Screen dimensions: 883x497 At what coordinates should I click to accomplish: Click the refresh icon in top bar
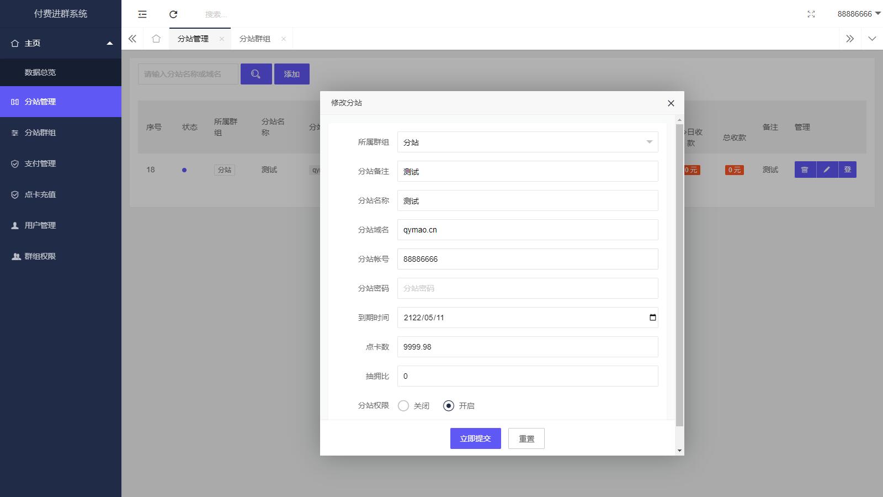[x=173, y=14]
